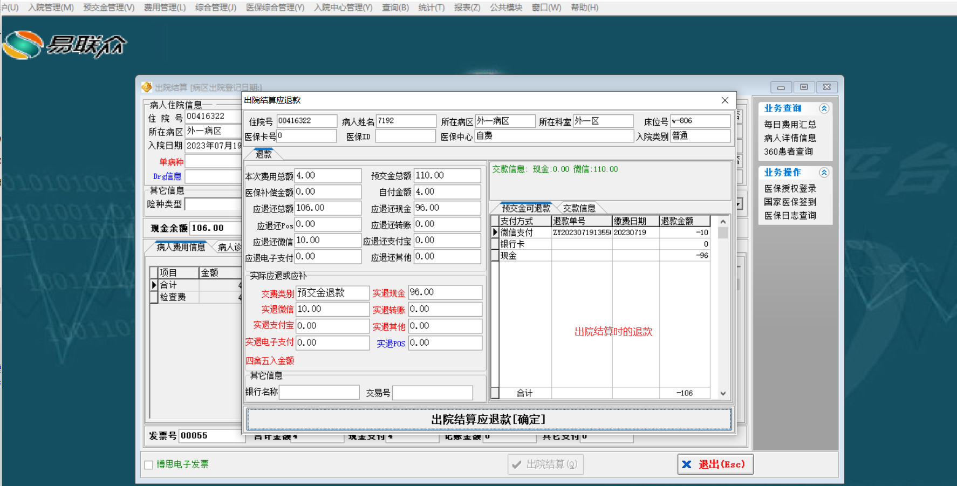Image resolution: width=957 pixels, height=486 pixels.
Task: Click the 病人姓名 field in dialog
Action: tap(406, 121)
